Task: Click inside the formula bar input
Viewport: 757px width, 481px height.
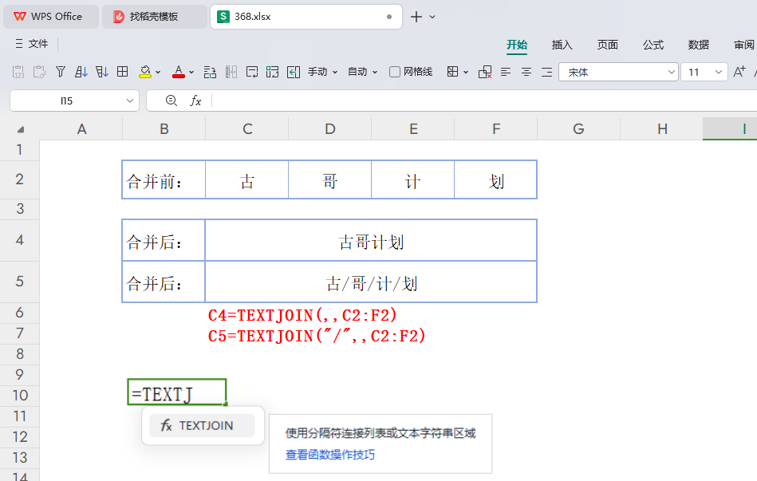Action: coord(484,101)
